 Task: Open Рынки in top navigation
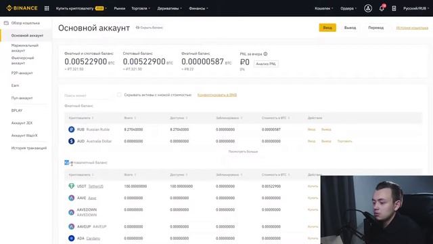[x=119, y=8]
